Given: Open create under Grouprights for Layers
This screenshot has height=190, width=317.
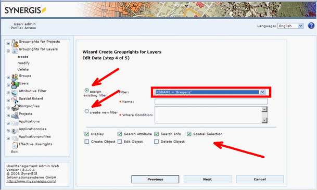Looking at the screenshot, I should [x=23, y=57].
